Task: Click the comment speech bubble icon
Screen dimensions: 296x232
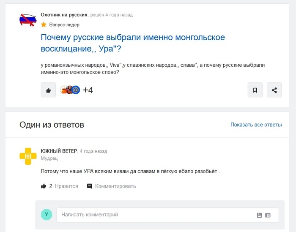Action: coord(89,186)
